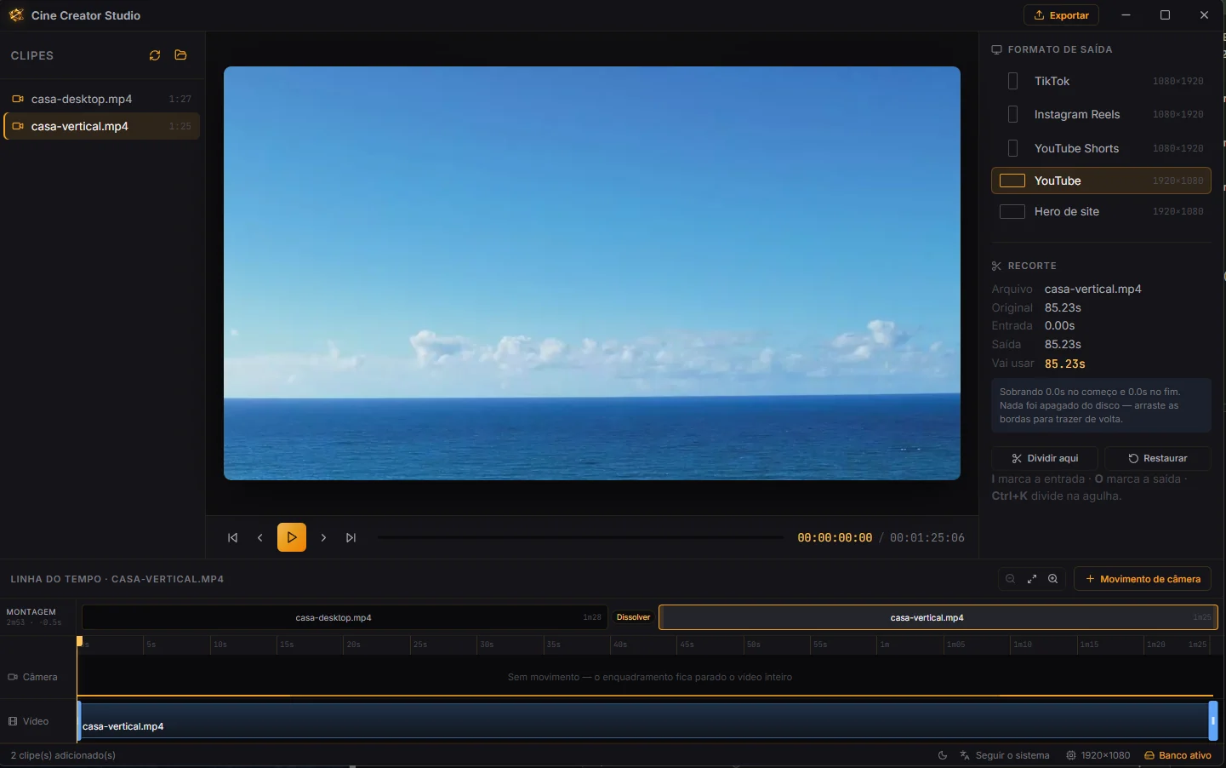Add a Movimento de câmera
1226x768 pixels.
[1143, 579]
